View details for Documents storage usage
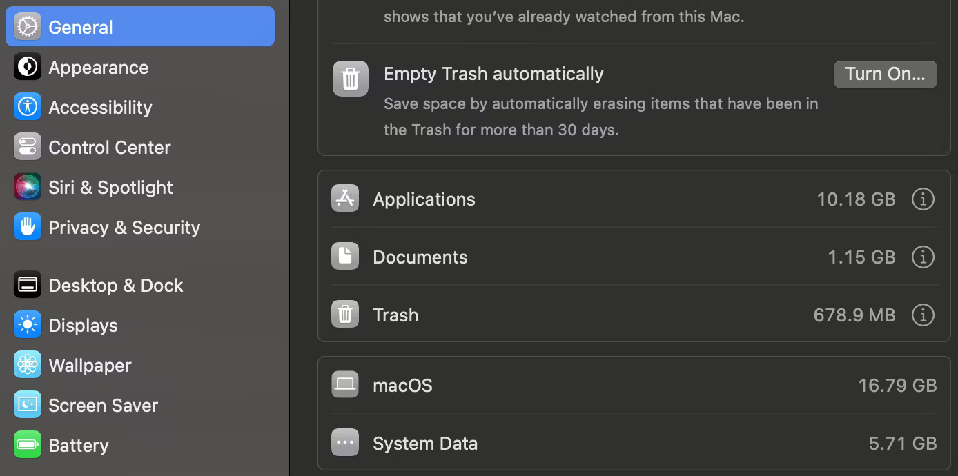The image size is (958, 476). (x=923, y=257)
